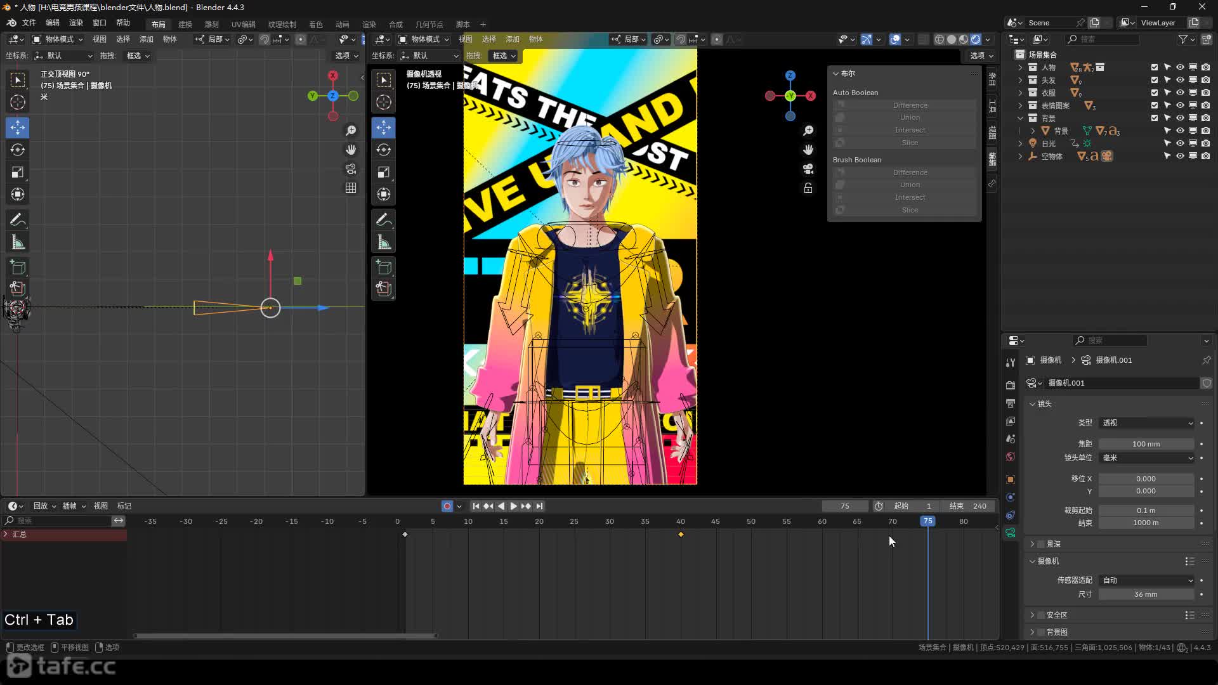Click the 焦距 100 mm focal length field
Image resolution: width=1218 pixels, height=685 pixels.
coord(1146,444)
